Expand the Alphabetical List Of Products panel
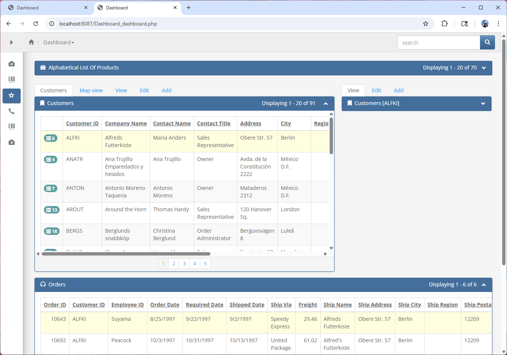 [x=484, y=68]
